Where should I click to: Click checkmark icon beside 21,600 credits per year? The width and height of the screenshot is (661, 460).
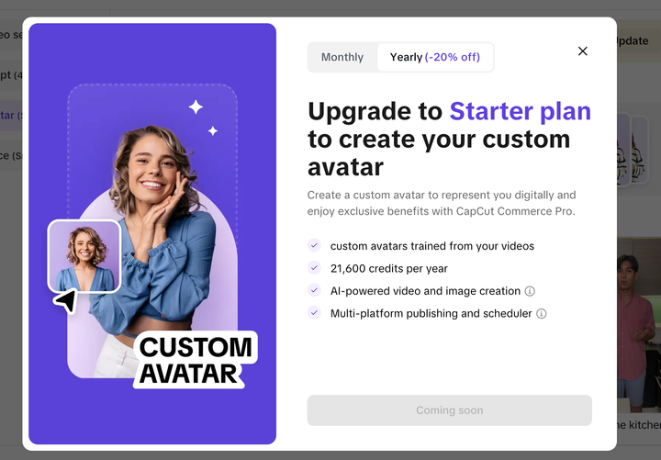[x=314, y=267]
